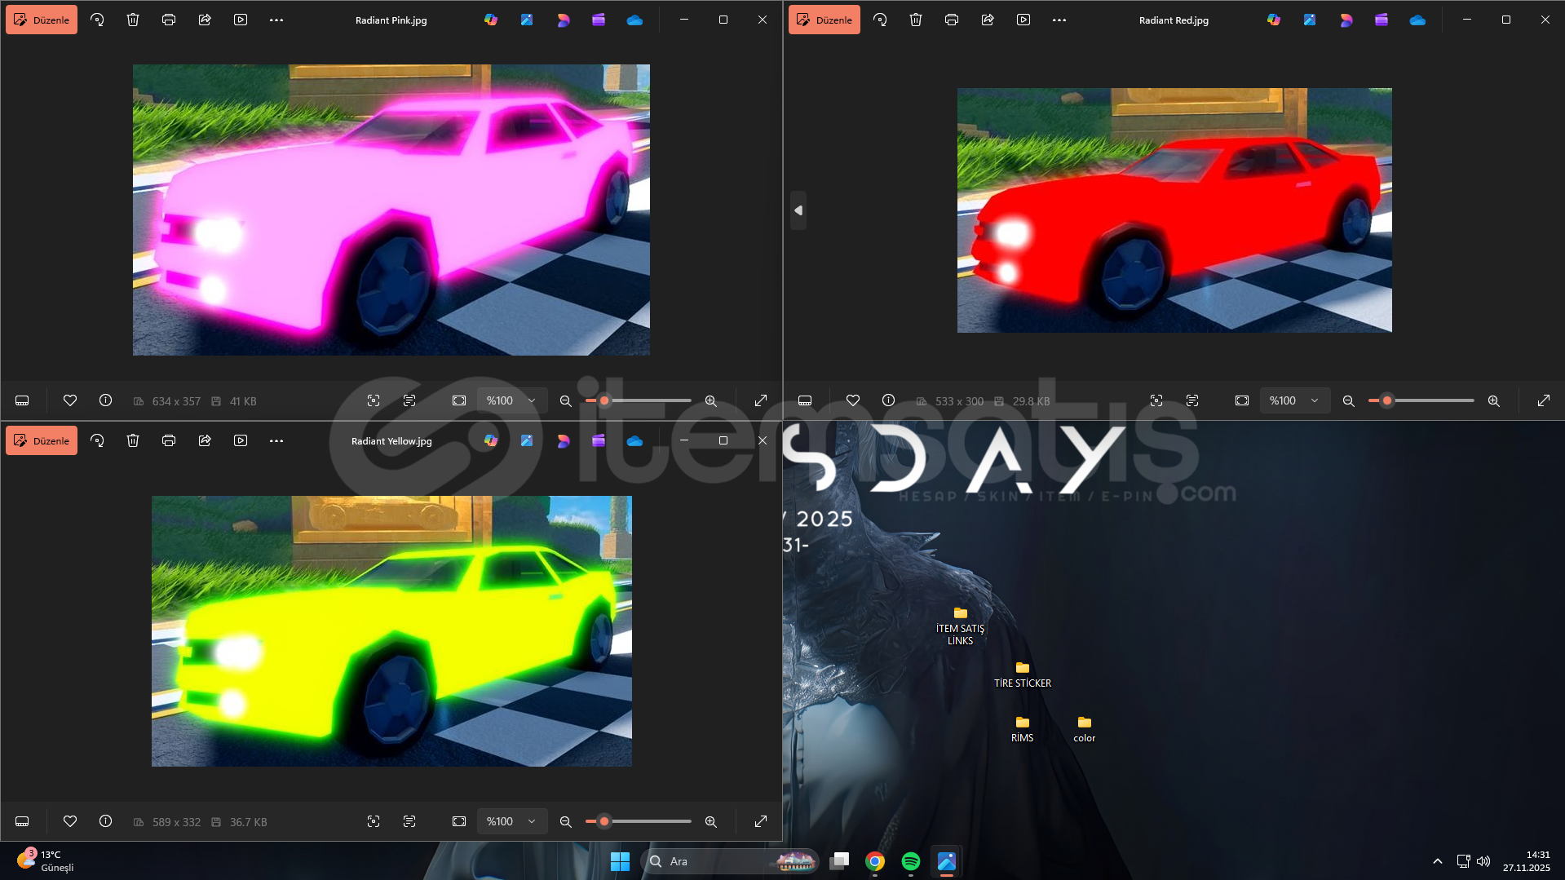Open See more menu in Radiant Pink window
This screenshot has height=880, width=1565.
click(x=276, y=20)
